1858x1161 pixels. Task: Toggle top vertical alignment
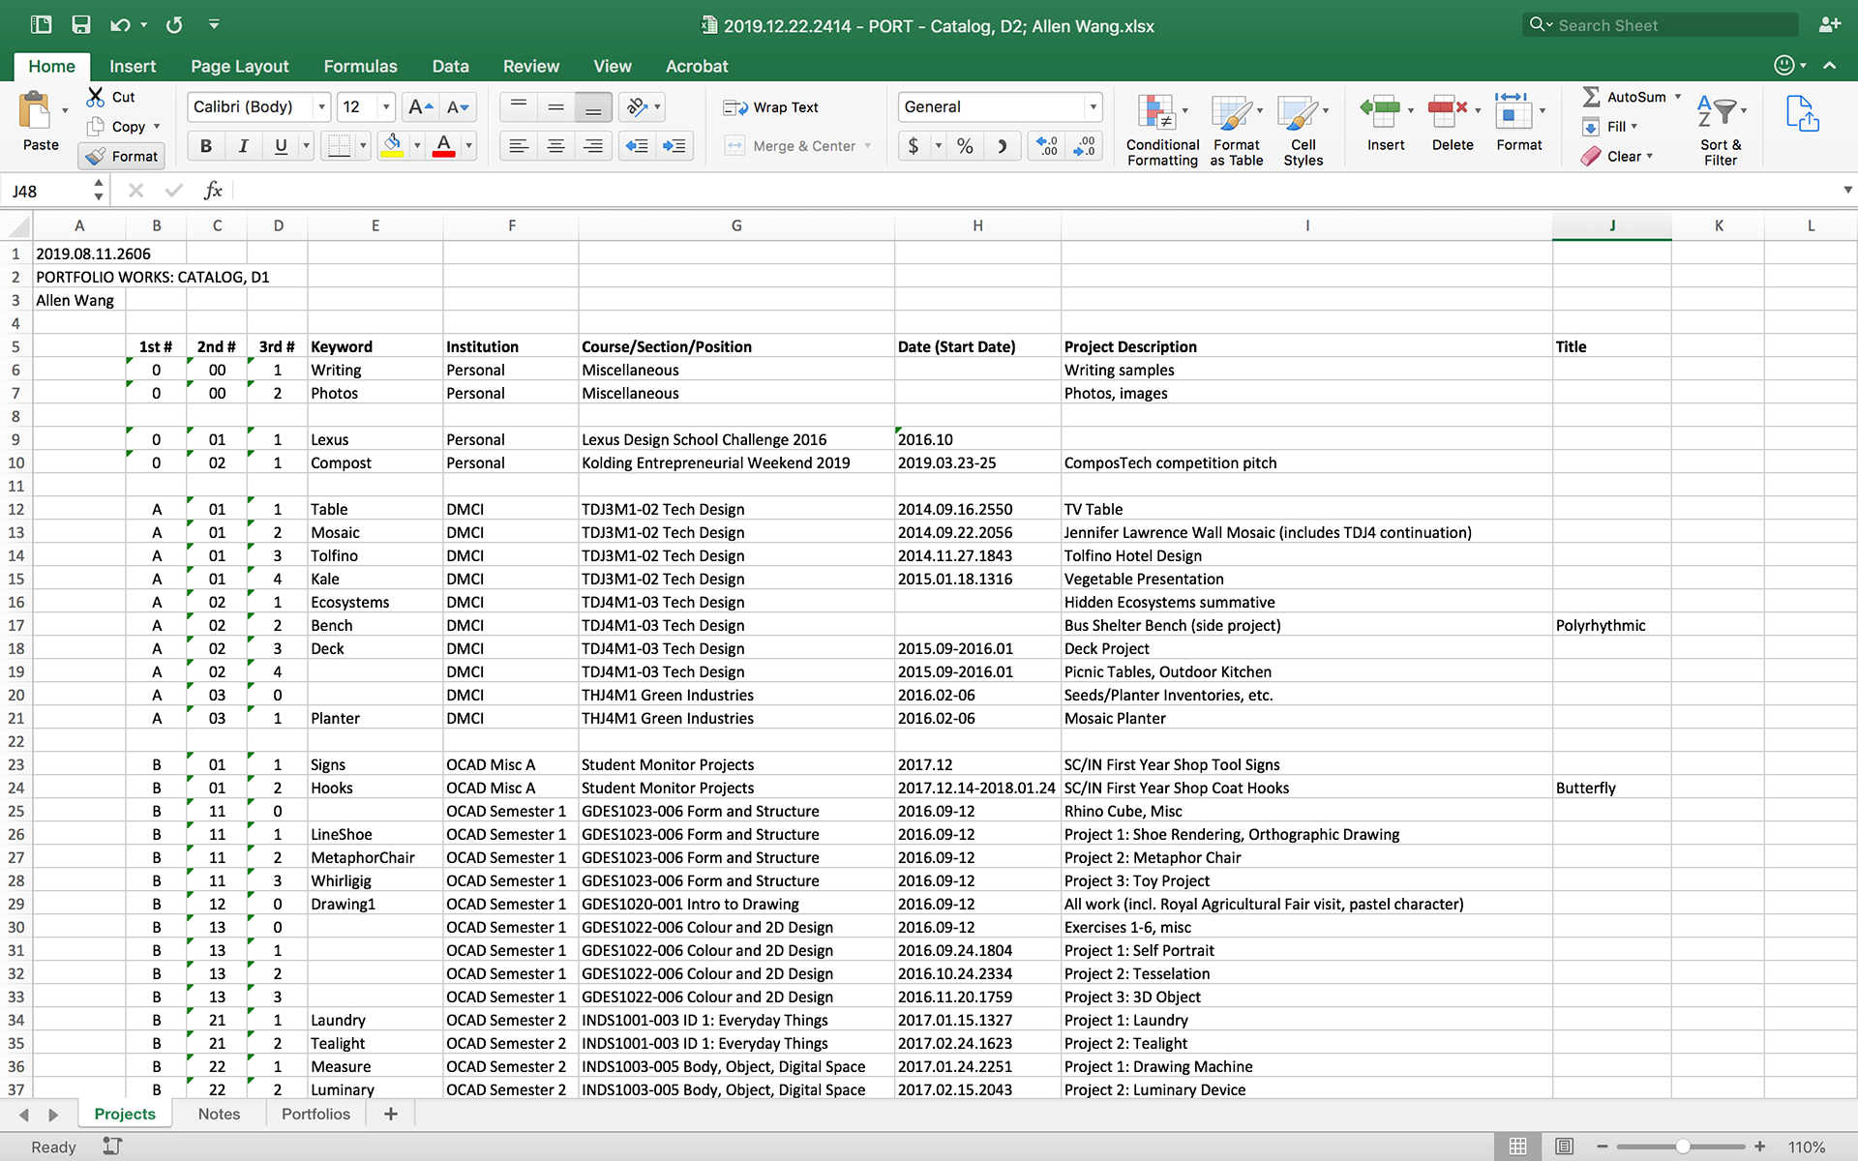[x=519, y=107]
